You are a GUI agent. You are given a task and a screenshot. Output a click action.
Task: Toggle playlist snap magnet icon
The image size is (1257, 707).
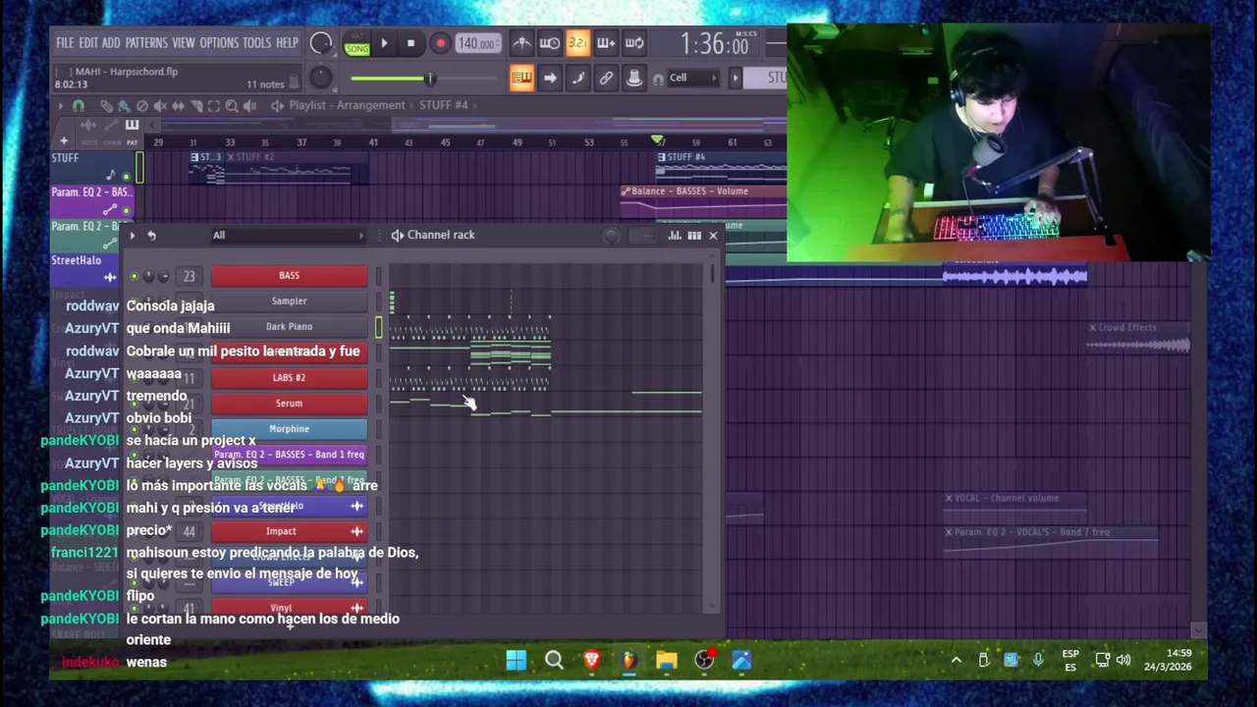(79, 105)
